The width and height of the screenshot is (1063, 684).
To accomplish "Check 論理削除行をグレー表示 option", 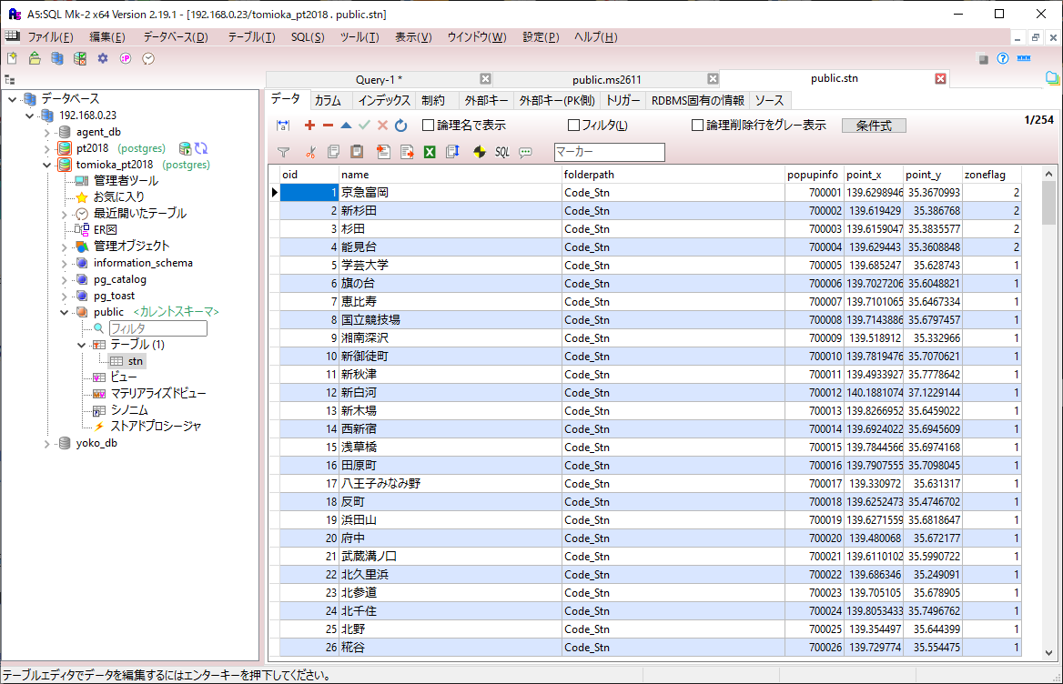I will [698, 126].
